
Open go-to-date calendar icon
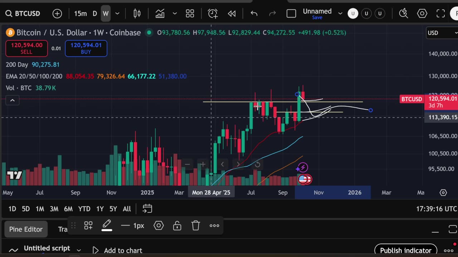pyautogui.click(x=147, y=209)
